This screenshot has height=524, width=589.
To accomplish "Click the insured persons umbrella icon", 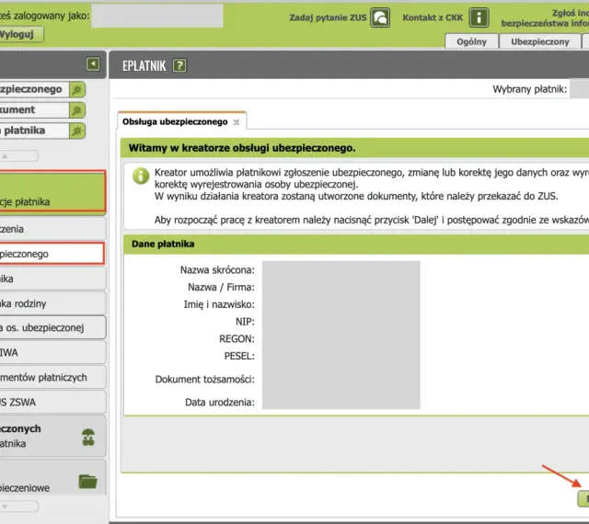I will (x=88, y=437).
